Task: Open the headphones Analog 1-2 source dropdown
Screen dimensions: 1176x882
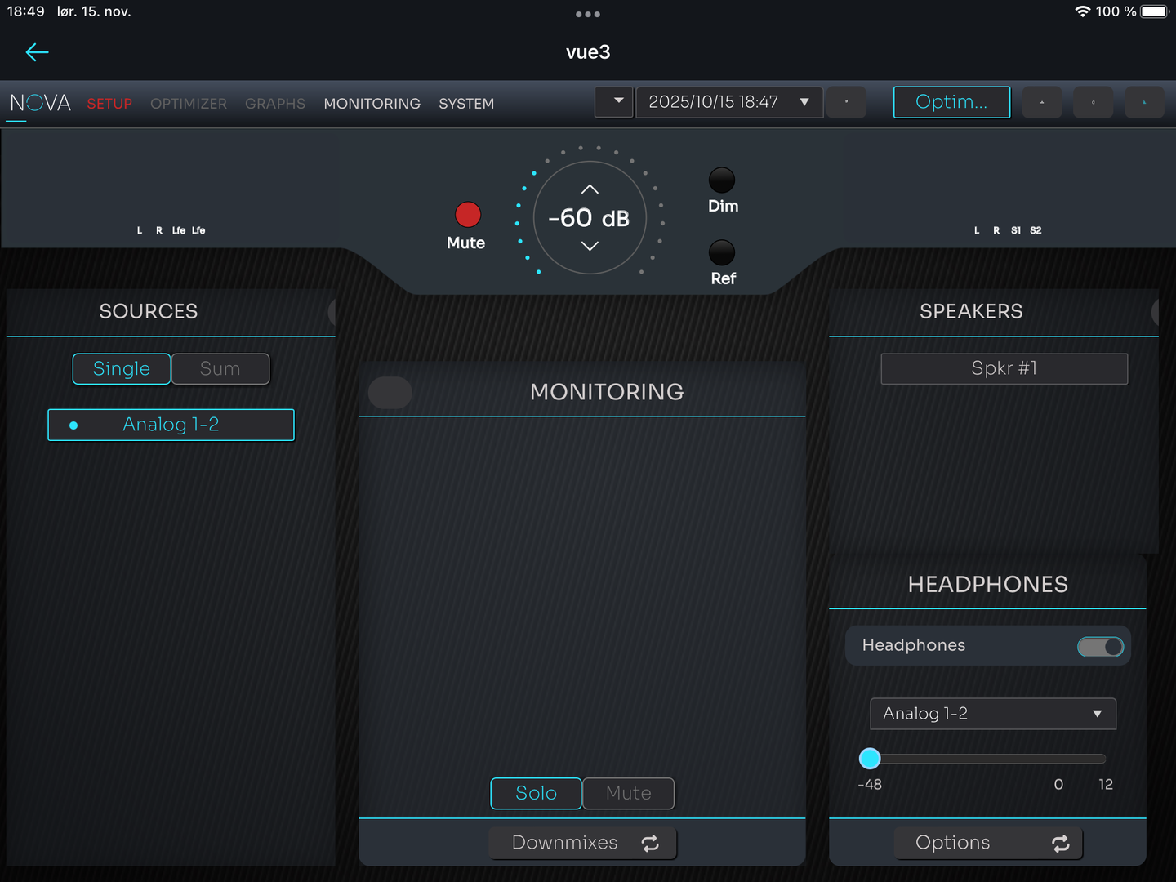Action: coord(993,714)
